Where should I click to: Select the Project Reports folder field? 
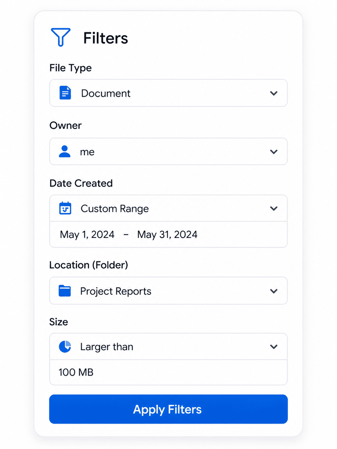(x=115, y=291)
